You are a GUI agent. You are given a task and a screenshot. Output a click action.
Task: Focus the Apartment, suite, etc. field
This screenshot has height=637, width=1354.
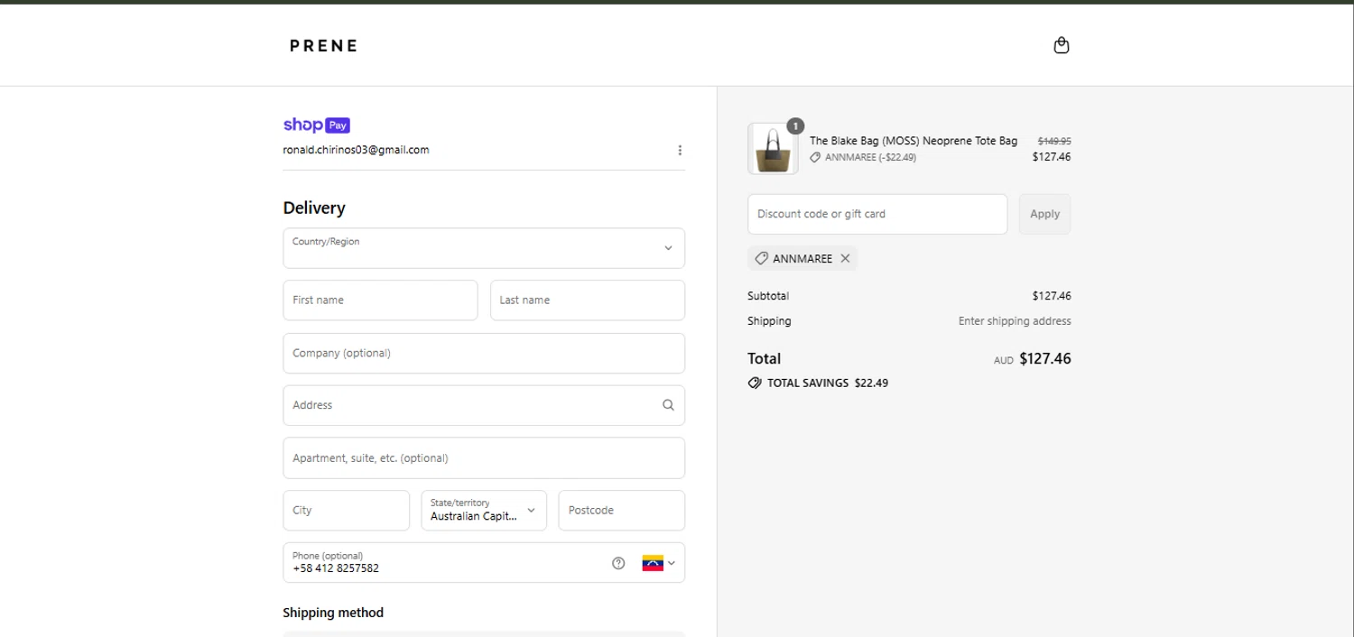(484, 458)
